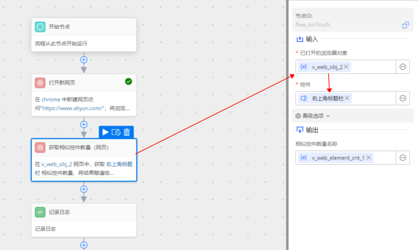Select the 获取相似控件数量（网页）node title
418x250 pixels.
[79, 148]
